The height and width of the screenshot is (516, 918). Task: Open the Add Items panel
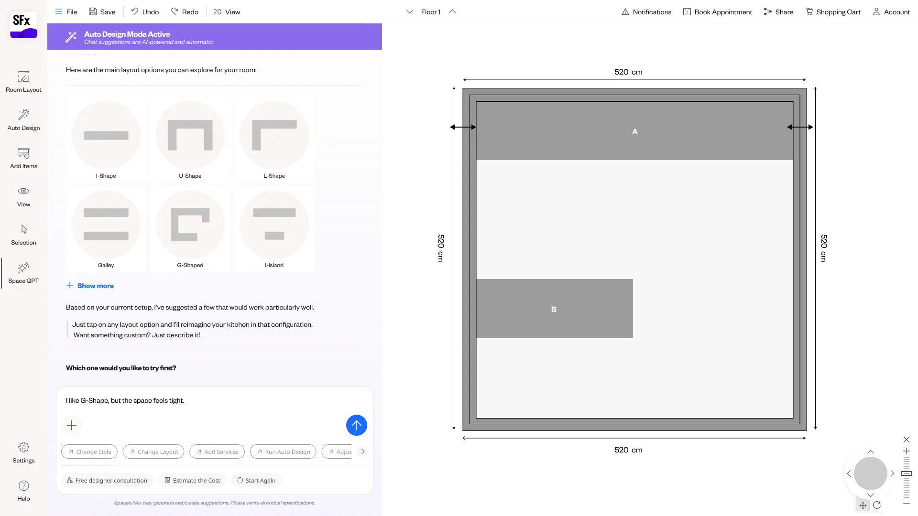(x=23, y=158)
